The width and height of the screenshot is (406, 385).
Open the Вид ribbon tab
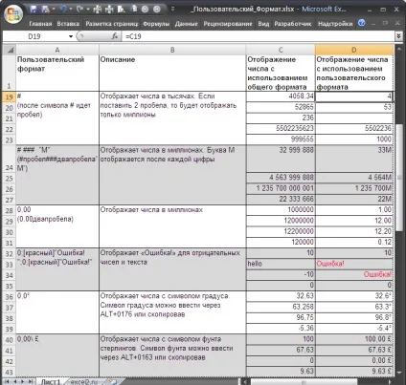pos(263,24)
